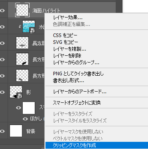Click the smart object badge on 影 thumbnail
Viewport: 148px width, 149px height.
click(20, 95)
